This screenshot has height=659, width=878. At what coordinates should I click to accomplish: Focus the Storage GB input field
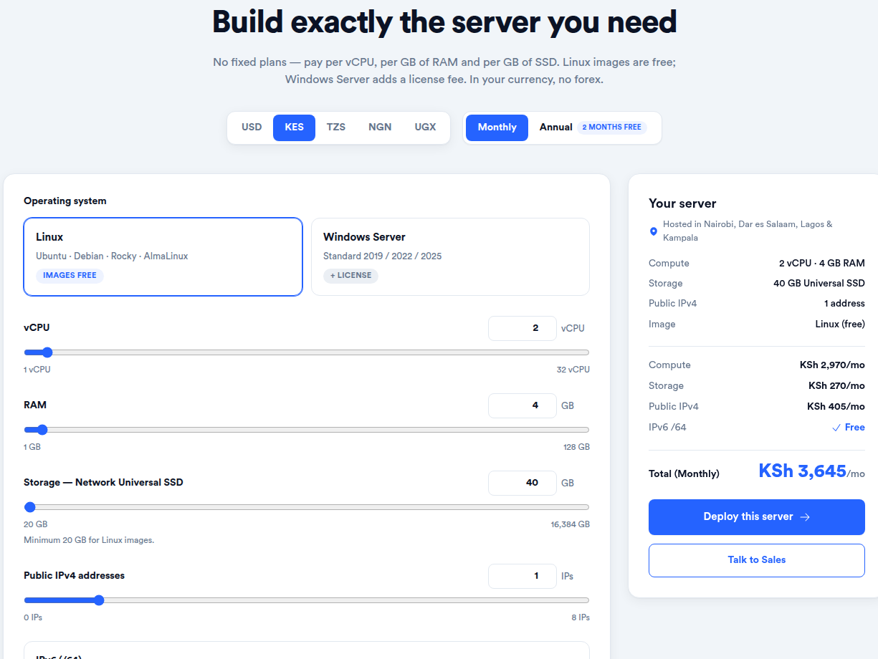[522, 483]
